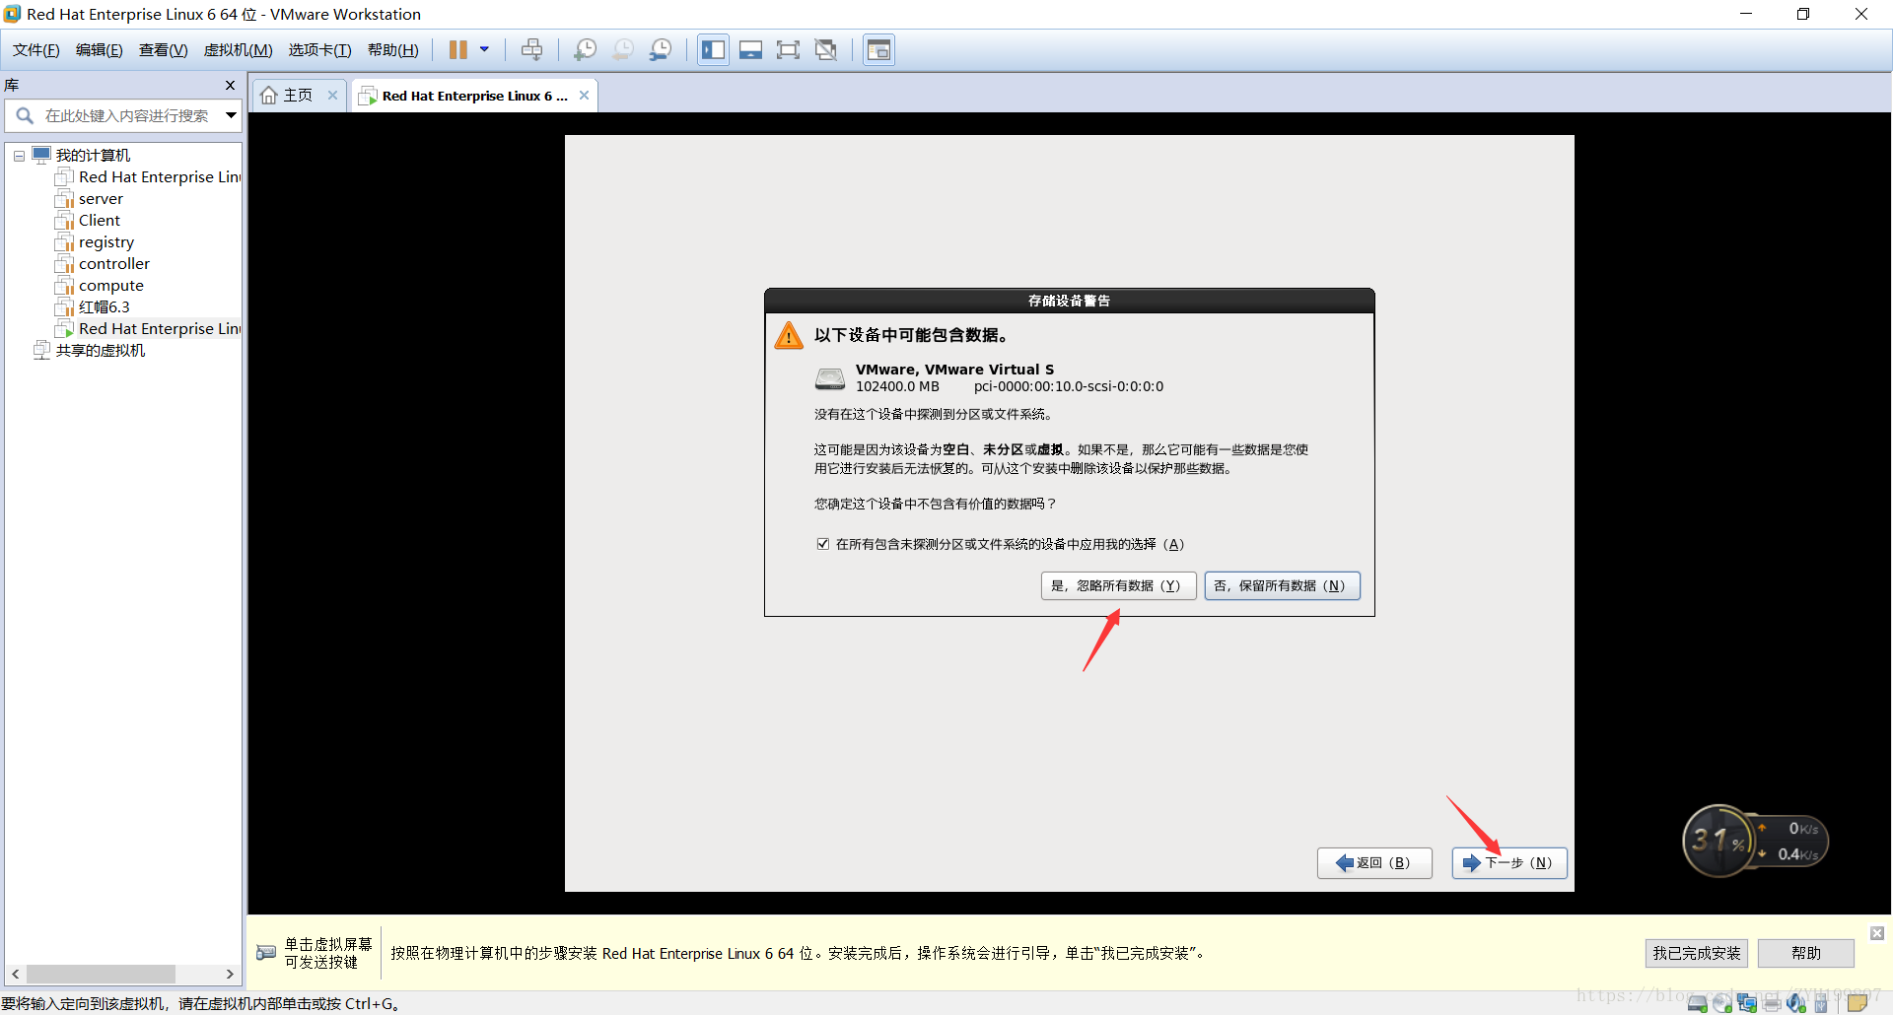Toggle the thumbnail bar view icon
Screen dimensions: 1893x1015
[x=751, y=50]
